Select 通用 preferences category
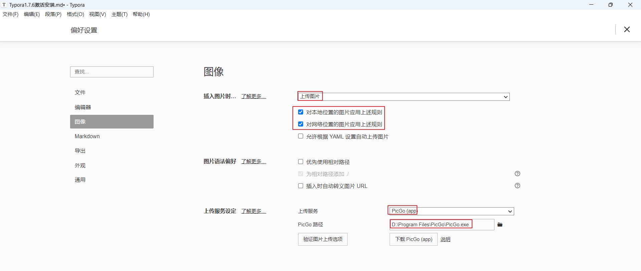 112,180
